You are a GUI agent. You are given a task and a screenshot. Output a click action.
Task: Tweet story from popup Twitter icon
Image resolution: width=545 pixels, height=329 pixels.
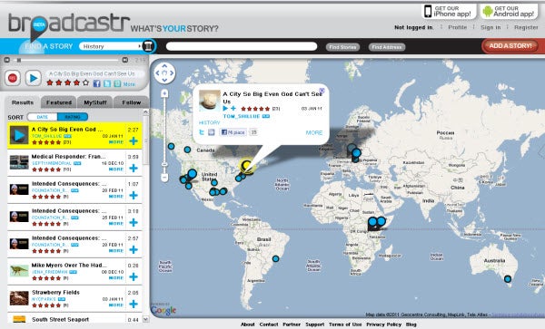(x=202, y=132)
